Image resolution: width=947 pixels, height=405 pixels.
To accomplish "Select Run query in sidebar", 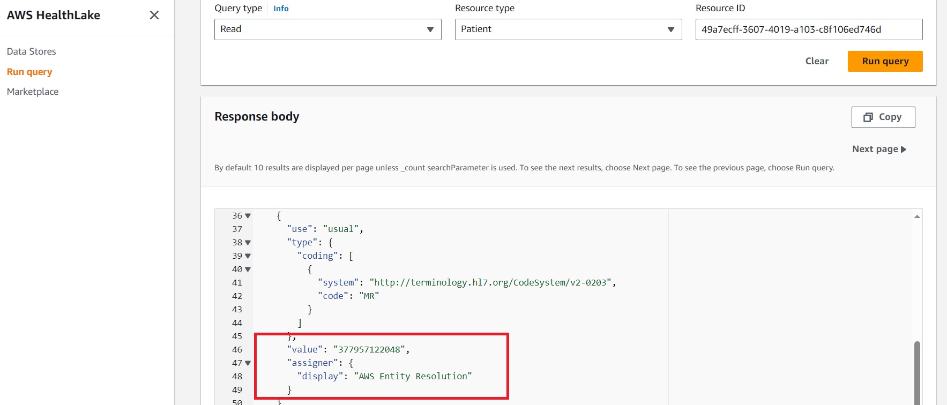I will click(29, 72).
